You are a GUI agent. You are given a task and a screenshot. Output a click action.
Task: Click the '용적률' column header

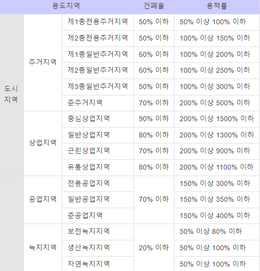(217, 7)
